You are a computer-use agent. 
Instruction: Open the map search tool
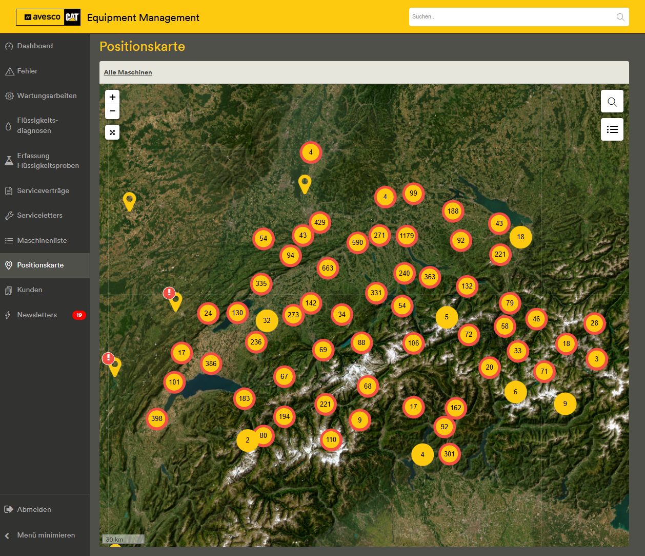coord(612,102)
